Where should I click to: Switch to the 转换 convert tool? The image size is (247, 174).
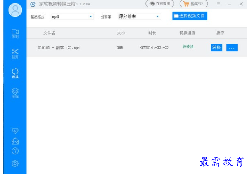[15, 73]
